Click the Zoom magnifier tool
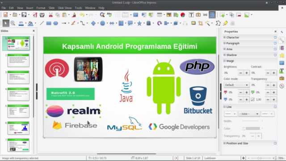Viewport: 286px width, 161px height. pos(13,23)
